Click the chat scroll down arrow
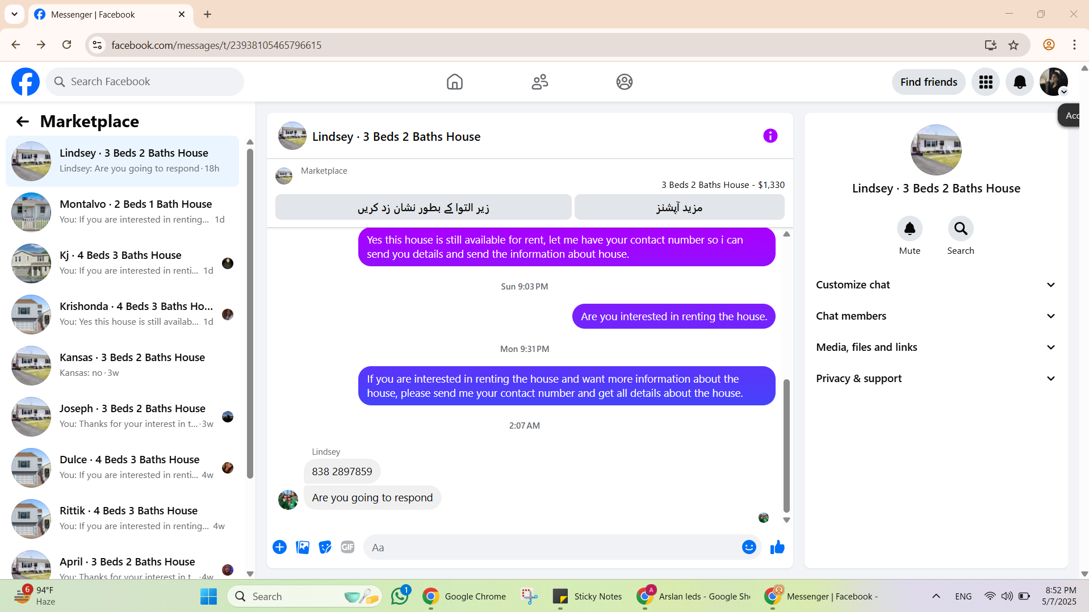The height and width of the screenshot is (612, 1089). [x=786, y=520]
